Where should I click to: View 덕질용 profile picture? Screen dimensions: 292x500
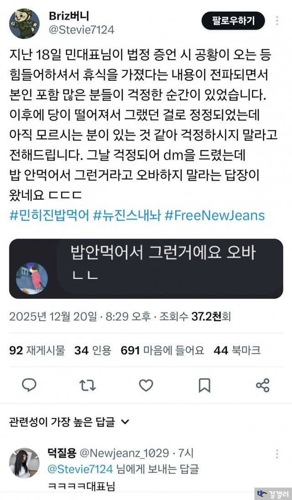tap(24, 463)
